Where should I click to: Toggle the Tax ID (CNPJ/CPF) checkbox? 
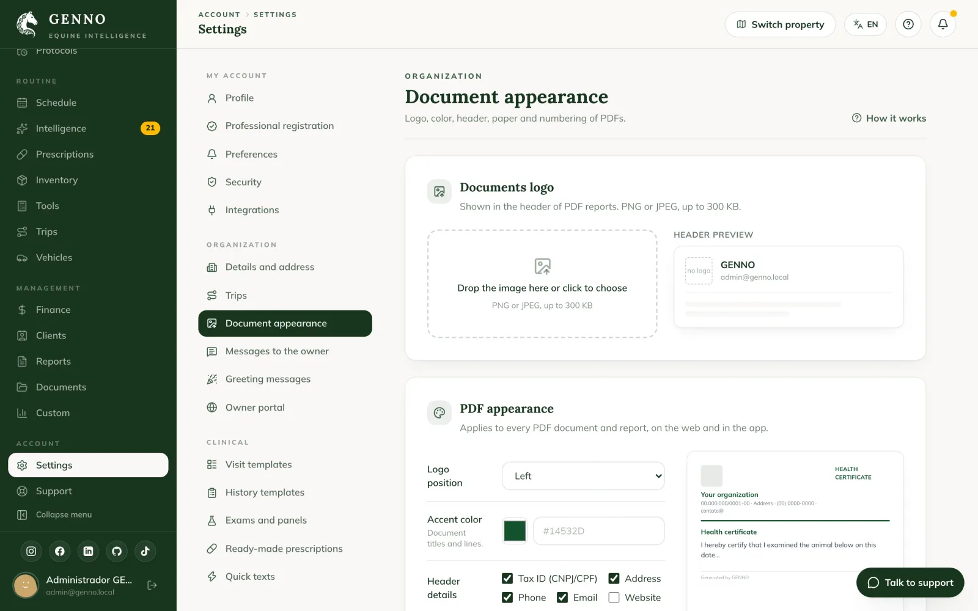tap(507, 579)
